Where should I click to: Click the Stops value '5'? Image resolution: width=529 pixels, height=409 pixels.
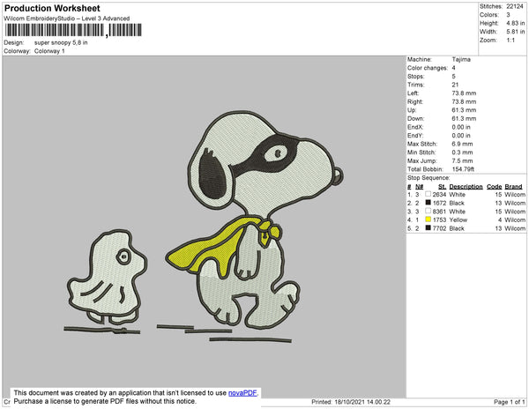pyautogui.click(x=454, y=76)
